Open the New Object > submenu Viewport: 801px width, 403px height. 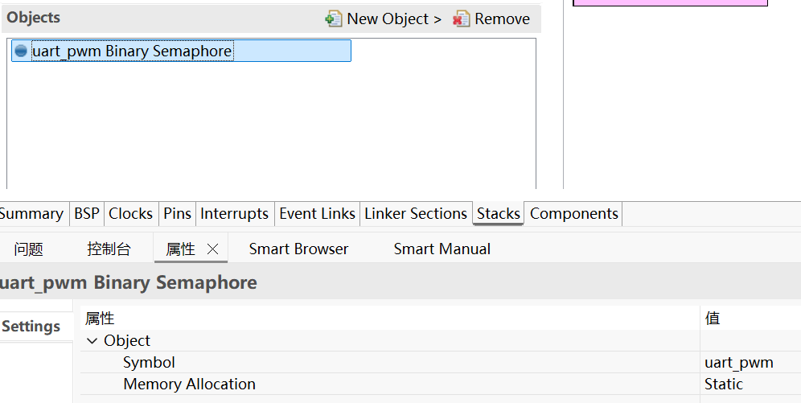tap(394, 19)
